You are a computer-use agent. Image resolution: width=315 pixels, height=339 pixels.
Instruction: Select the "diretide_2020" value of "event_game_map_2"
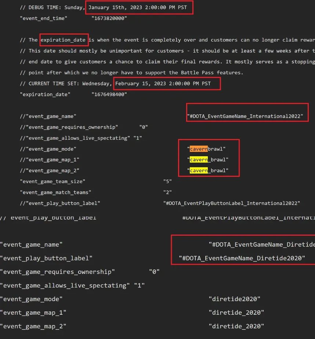pos(236,326)
